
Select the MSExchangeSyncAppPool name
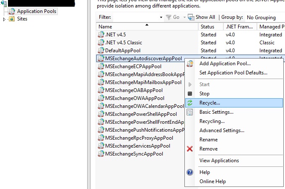coord(134,154)
